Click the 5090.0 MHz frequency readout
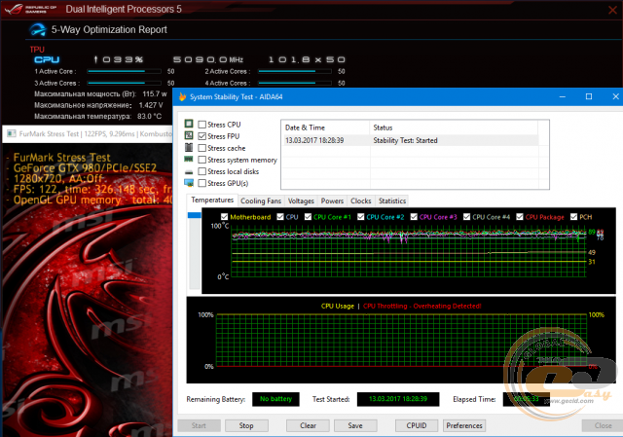The image size is (623, 437). click(x=207, y=59)
